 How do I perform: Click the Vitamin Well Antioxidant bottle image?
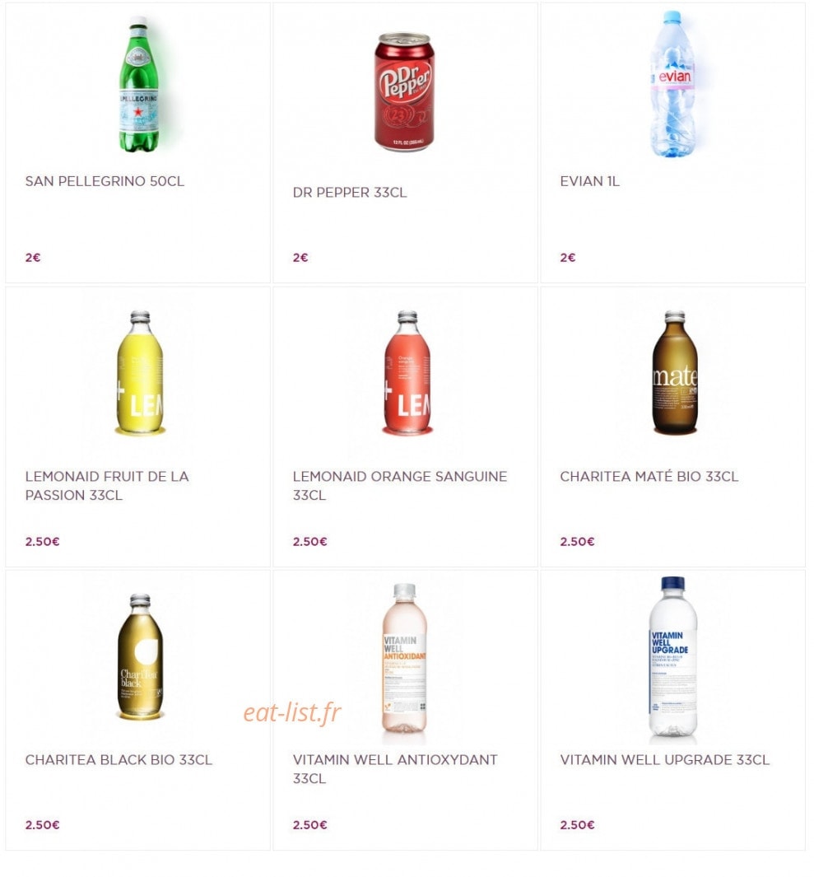point(404,658)
